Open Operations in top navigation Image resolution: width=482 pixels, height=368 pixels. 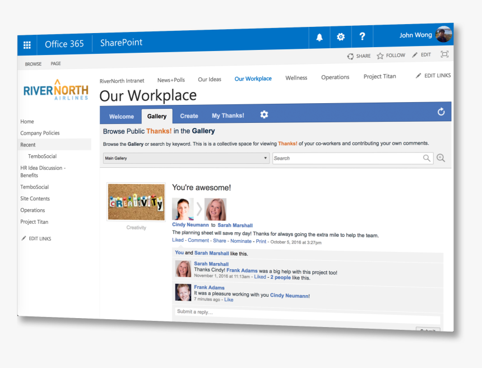pyautogui.click(x=335, y=77)
